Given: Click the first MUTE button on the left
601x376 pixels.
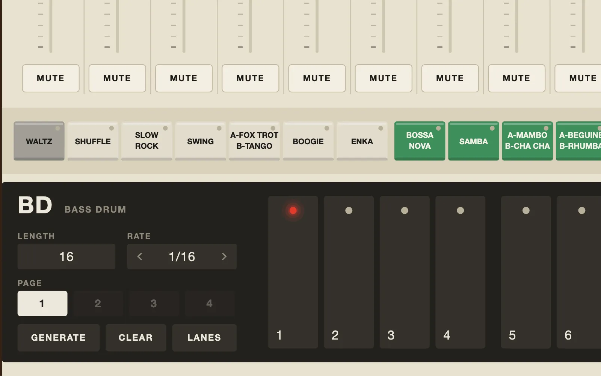Looking at the screenshot, I should (51, 78).
